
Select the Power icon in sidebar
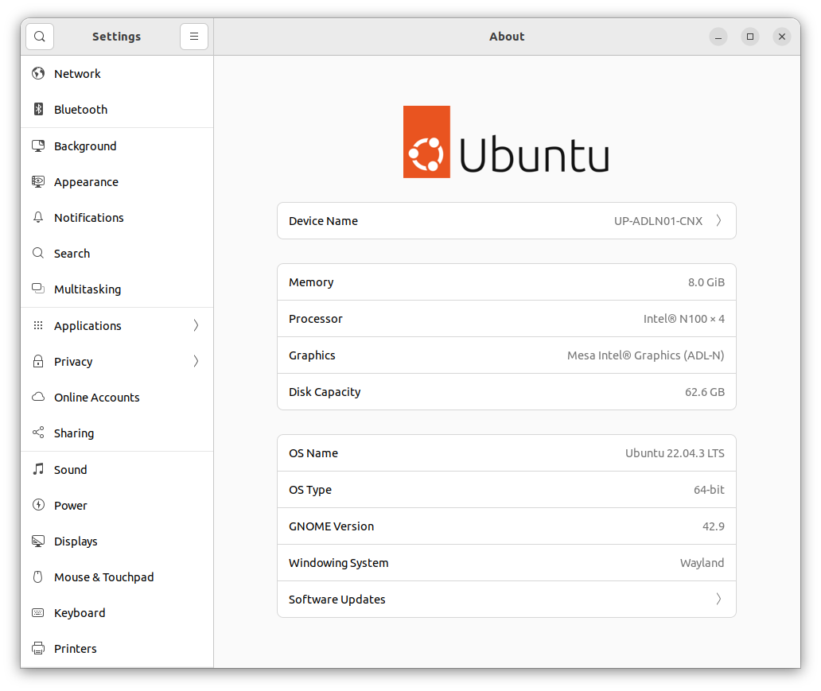point(38,505)
